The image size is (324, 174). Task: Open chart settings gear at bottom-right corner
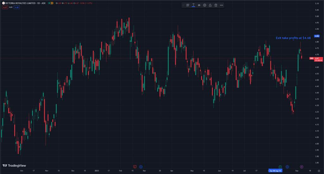pyautogui.click(x=319, y=171)
